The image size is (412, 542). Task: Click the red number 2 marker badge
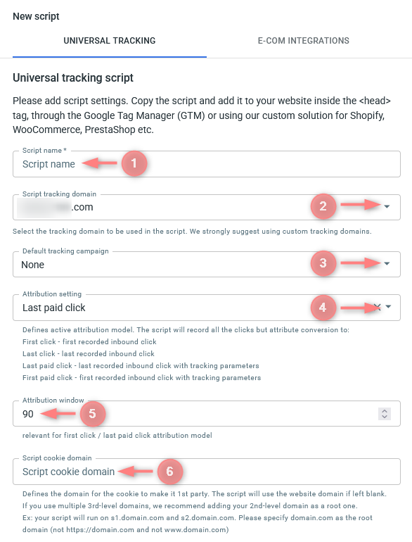(323, 206)
